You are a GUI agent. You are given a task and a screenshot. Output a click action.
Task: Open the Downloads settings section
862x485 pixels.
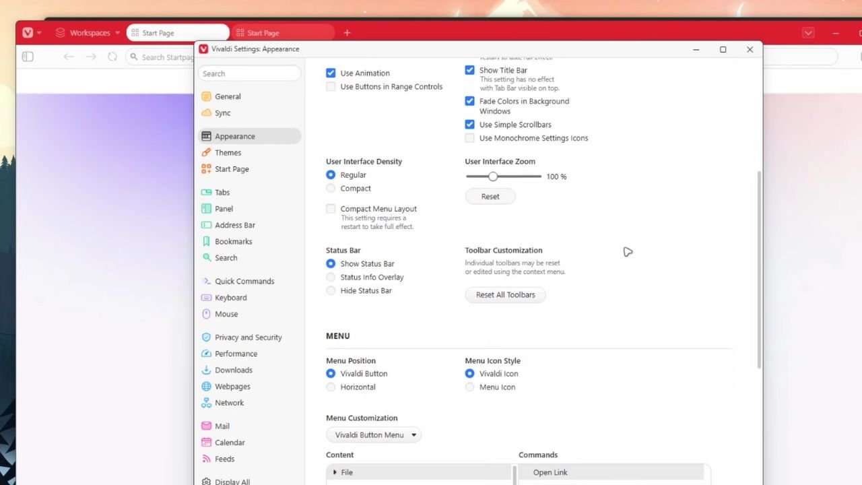coord(232,370)
